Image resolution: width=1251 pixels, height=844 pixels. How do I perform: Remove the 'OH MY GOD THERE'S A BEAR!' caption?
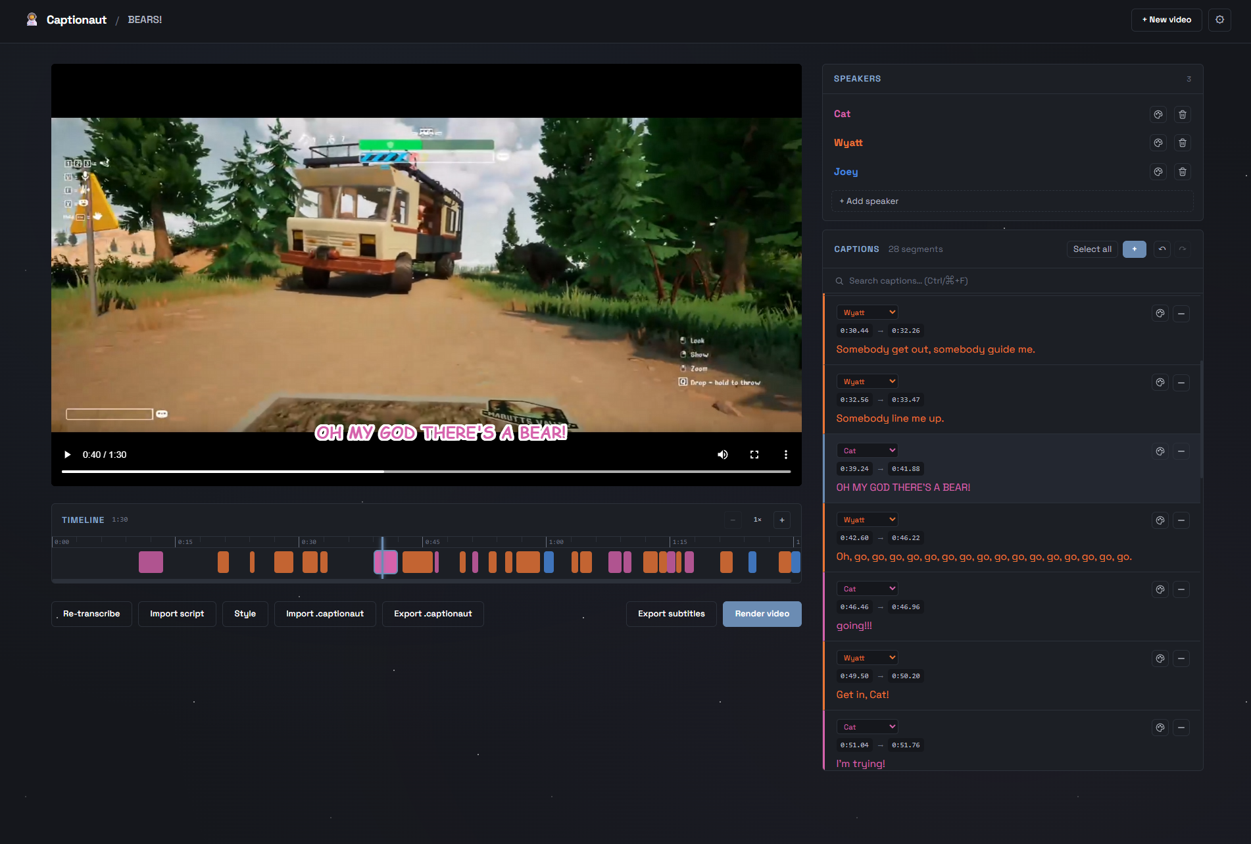click(1181, 451)
